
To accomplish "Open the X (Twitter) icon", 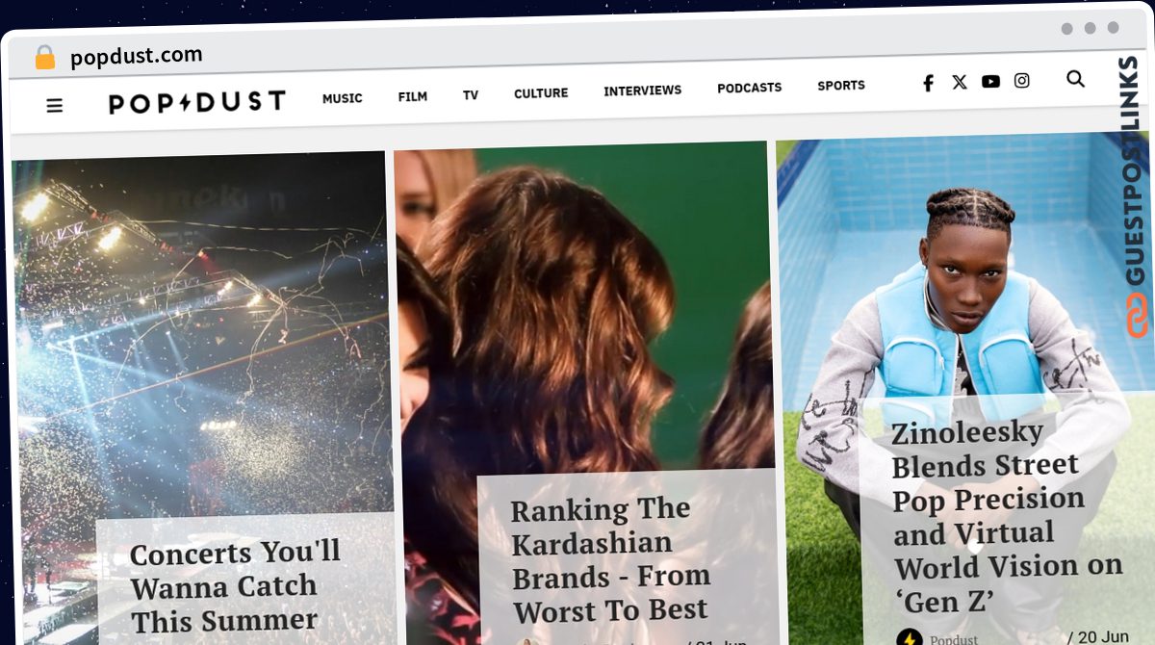I will tap(960, 82).
